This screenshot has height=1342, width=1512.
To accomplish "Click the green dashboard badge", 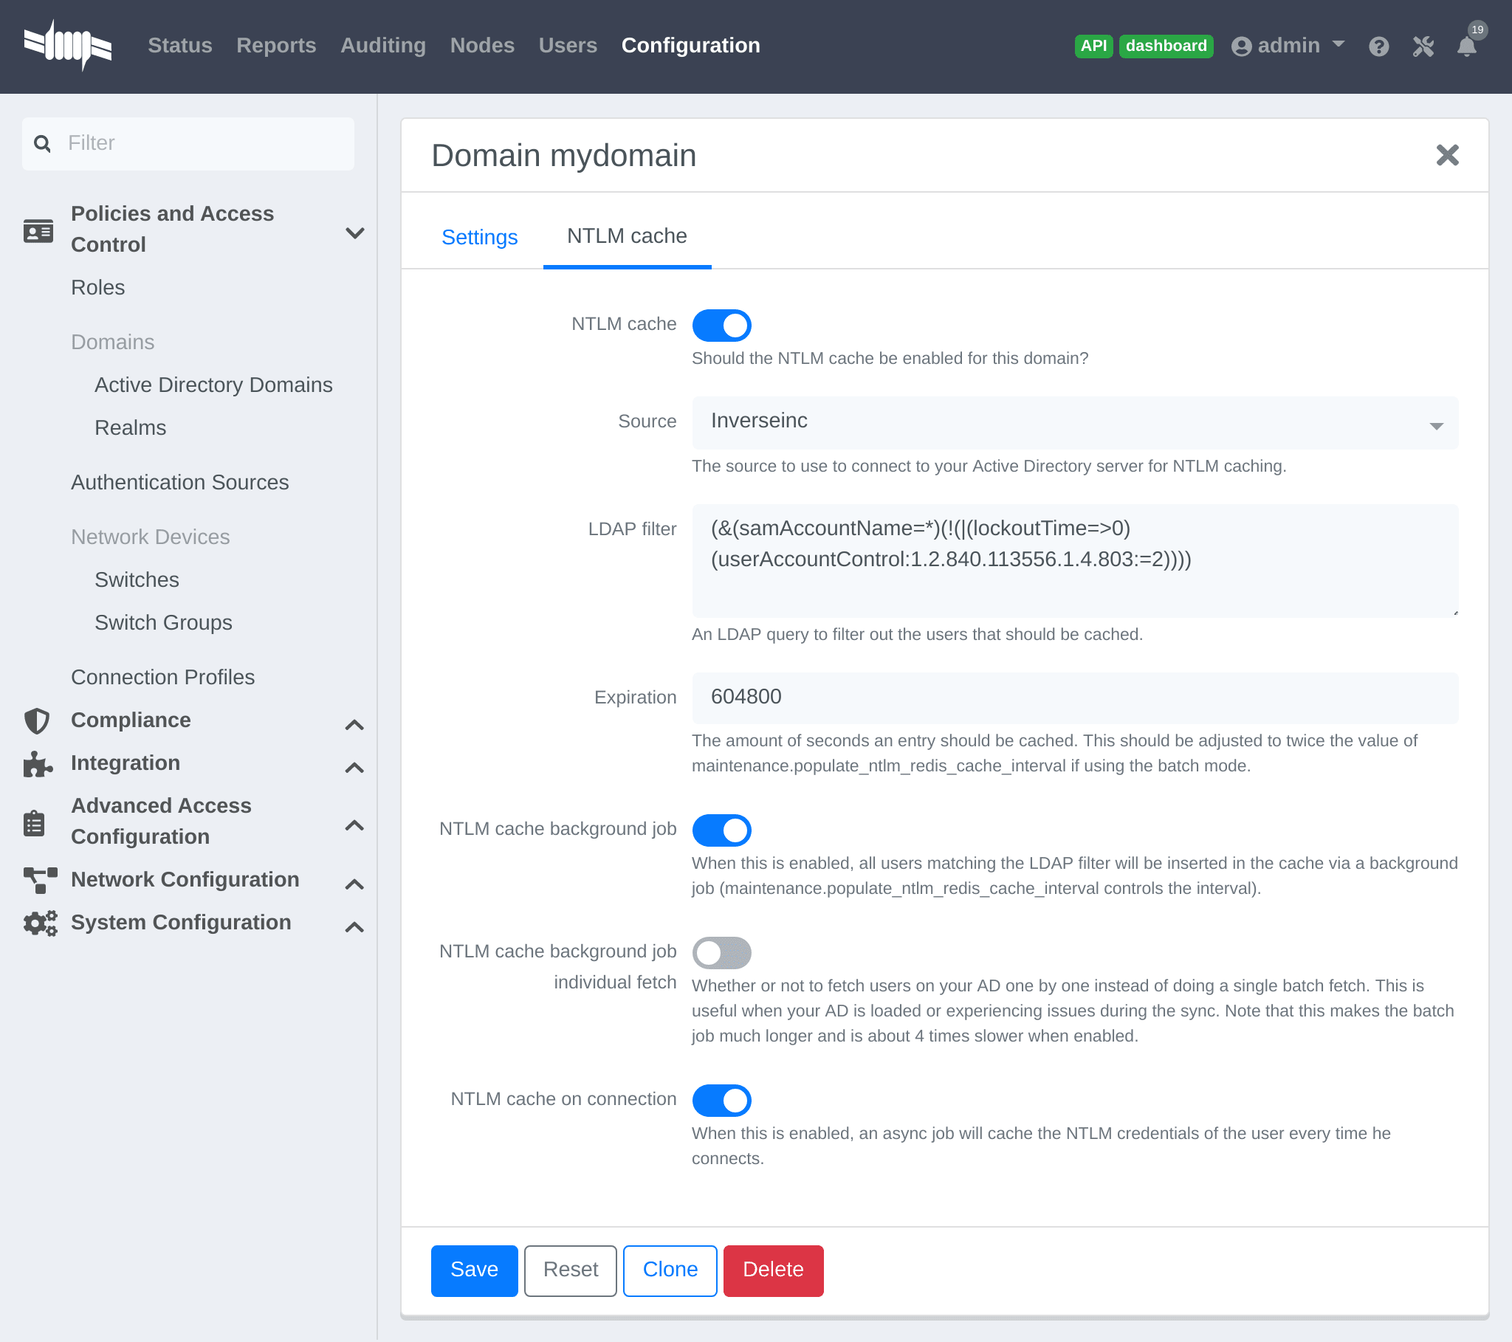I will pos(1166,46).
